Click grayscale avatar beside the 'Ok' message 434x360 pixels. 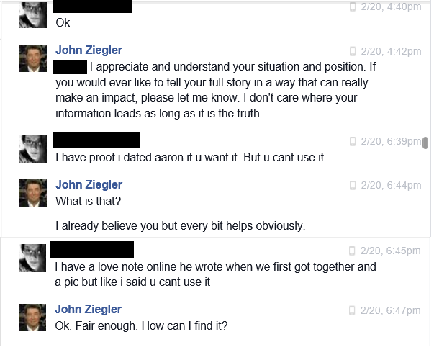tap(33, 14)
